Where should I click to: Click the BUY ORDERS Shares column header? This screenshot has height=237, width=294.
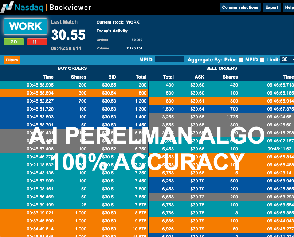[x=79, y=77]
